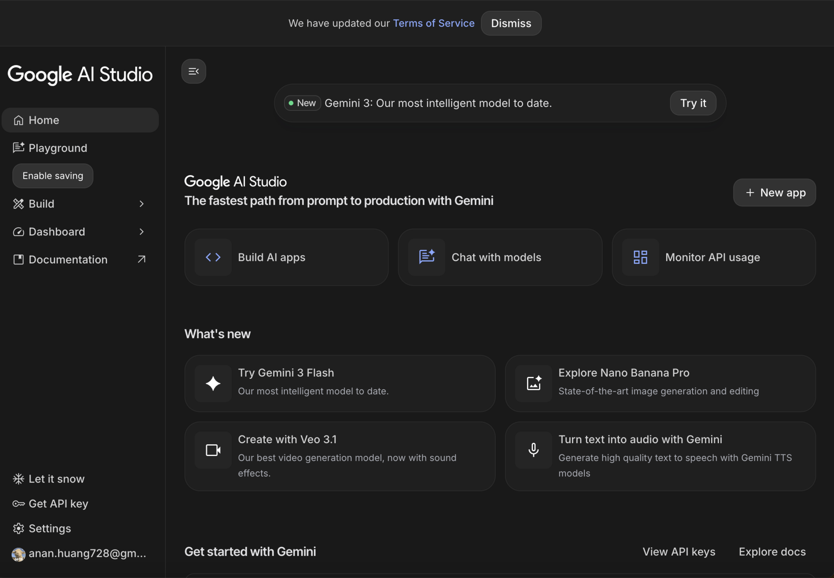834x578 pixels.
Task: Open Settings in the sidebar
Action: pos(49,528)
